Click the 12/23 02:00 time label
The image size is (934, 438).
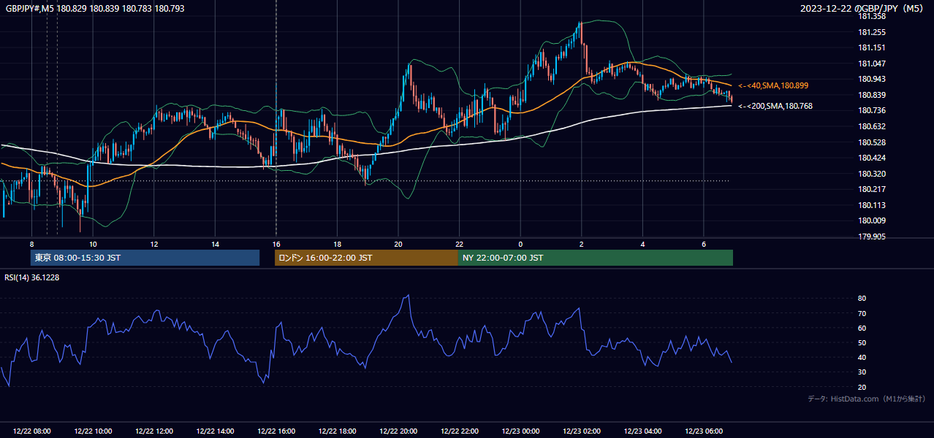tap(582, 431)
